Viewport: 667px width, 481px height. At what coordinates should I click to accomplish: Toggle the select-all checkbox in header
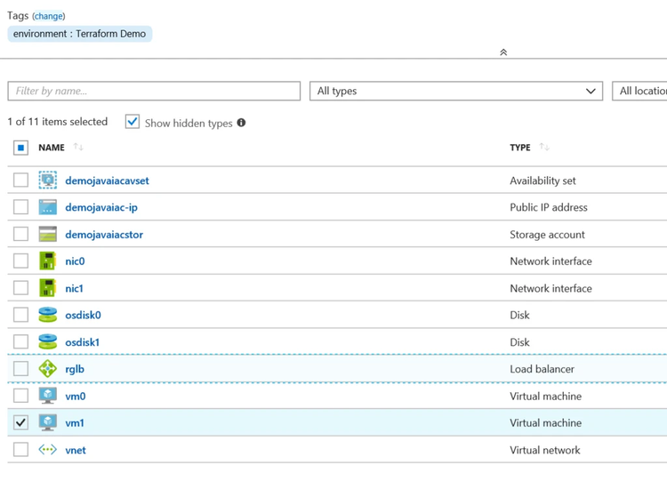tap(20, 148)
